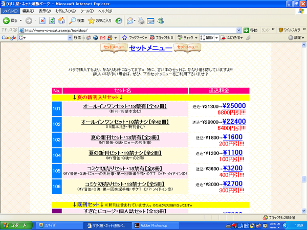
Task: Open Mail button dropdown arrow
Action: [135, 20]
